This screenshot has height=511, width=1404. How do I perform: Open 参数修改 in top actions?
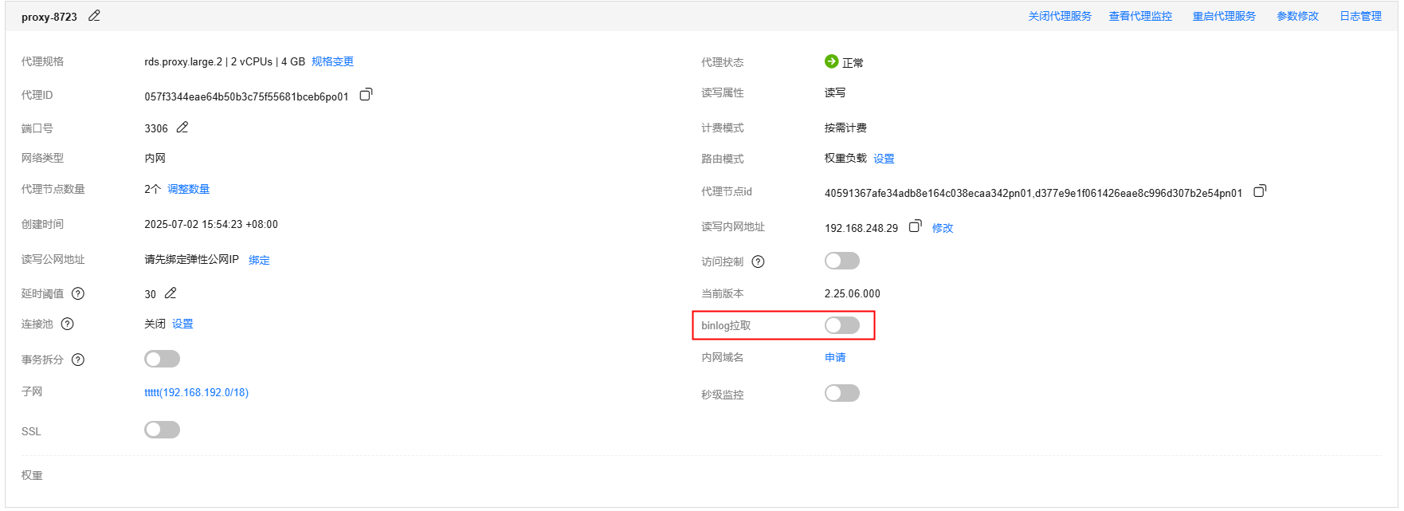click(x=1297, y=16)
